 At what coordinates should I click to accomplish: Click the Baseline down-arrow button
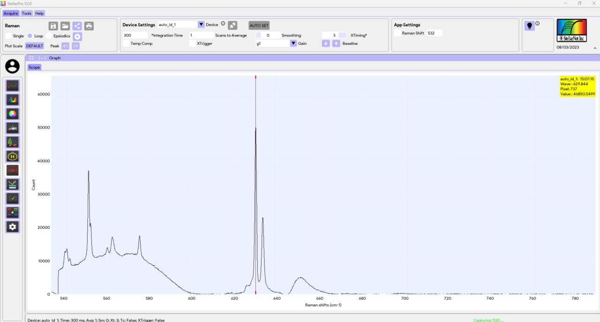pos(325,43)
